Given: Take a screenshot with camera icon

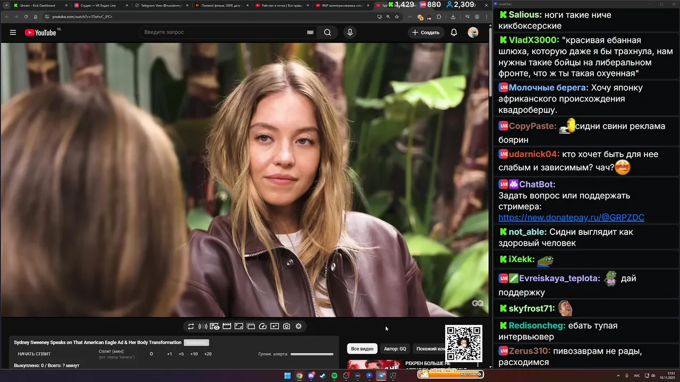Looking at the screenshot, I should click(x=286, y=326).
